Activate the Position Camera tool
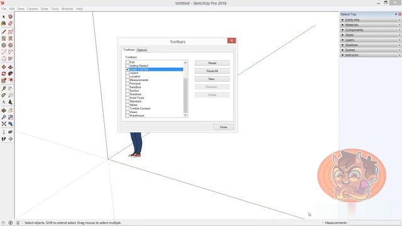 click(4, 132)
